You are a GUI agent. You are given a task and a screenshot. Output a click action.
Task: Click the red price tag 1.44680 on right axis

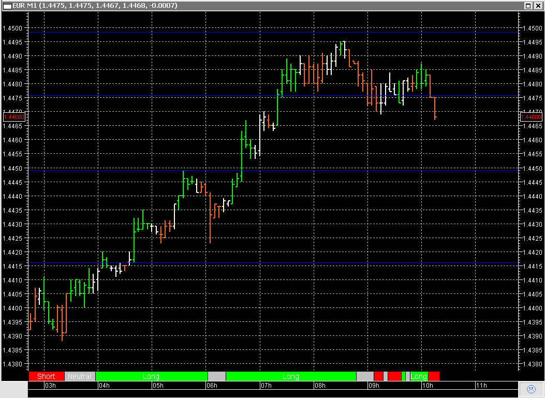coord(532,117)
